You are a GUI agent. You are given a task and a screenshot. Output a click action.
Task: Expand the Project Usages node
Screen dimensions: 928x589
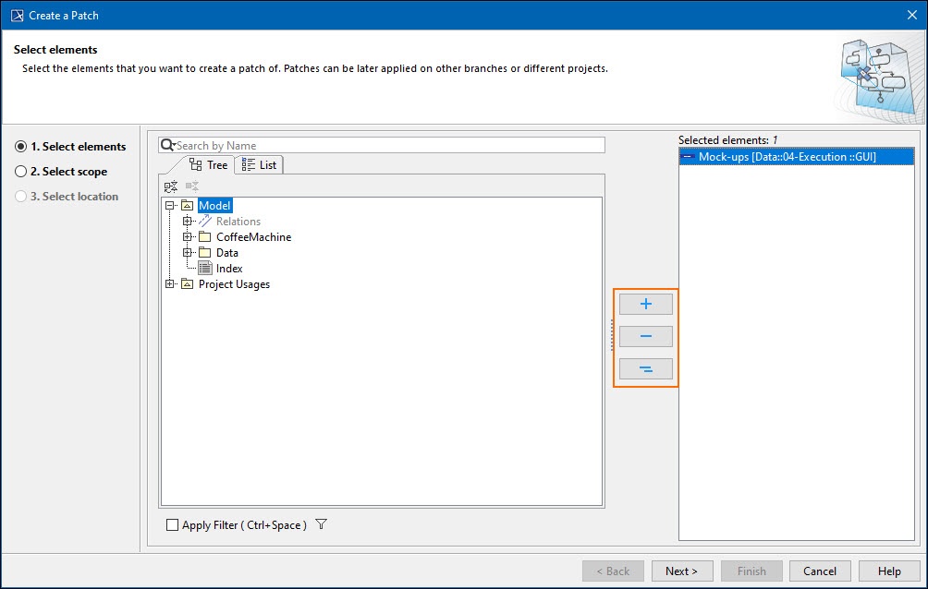point(170,284)
